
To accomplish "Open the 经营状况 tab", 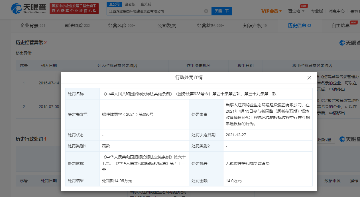I will pos(211,25).
